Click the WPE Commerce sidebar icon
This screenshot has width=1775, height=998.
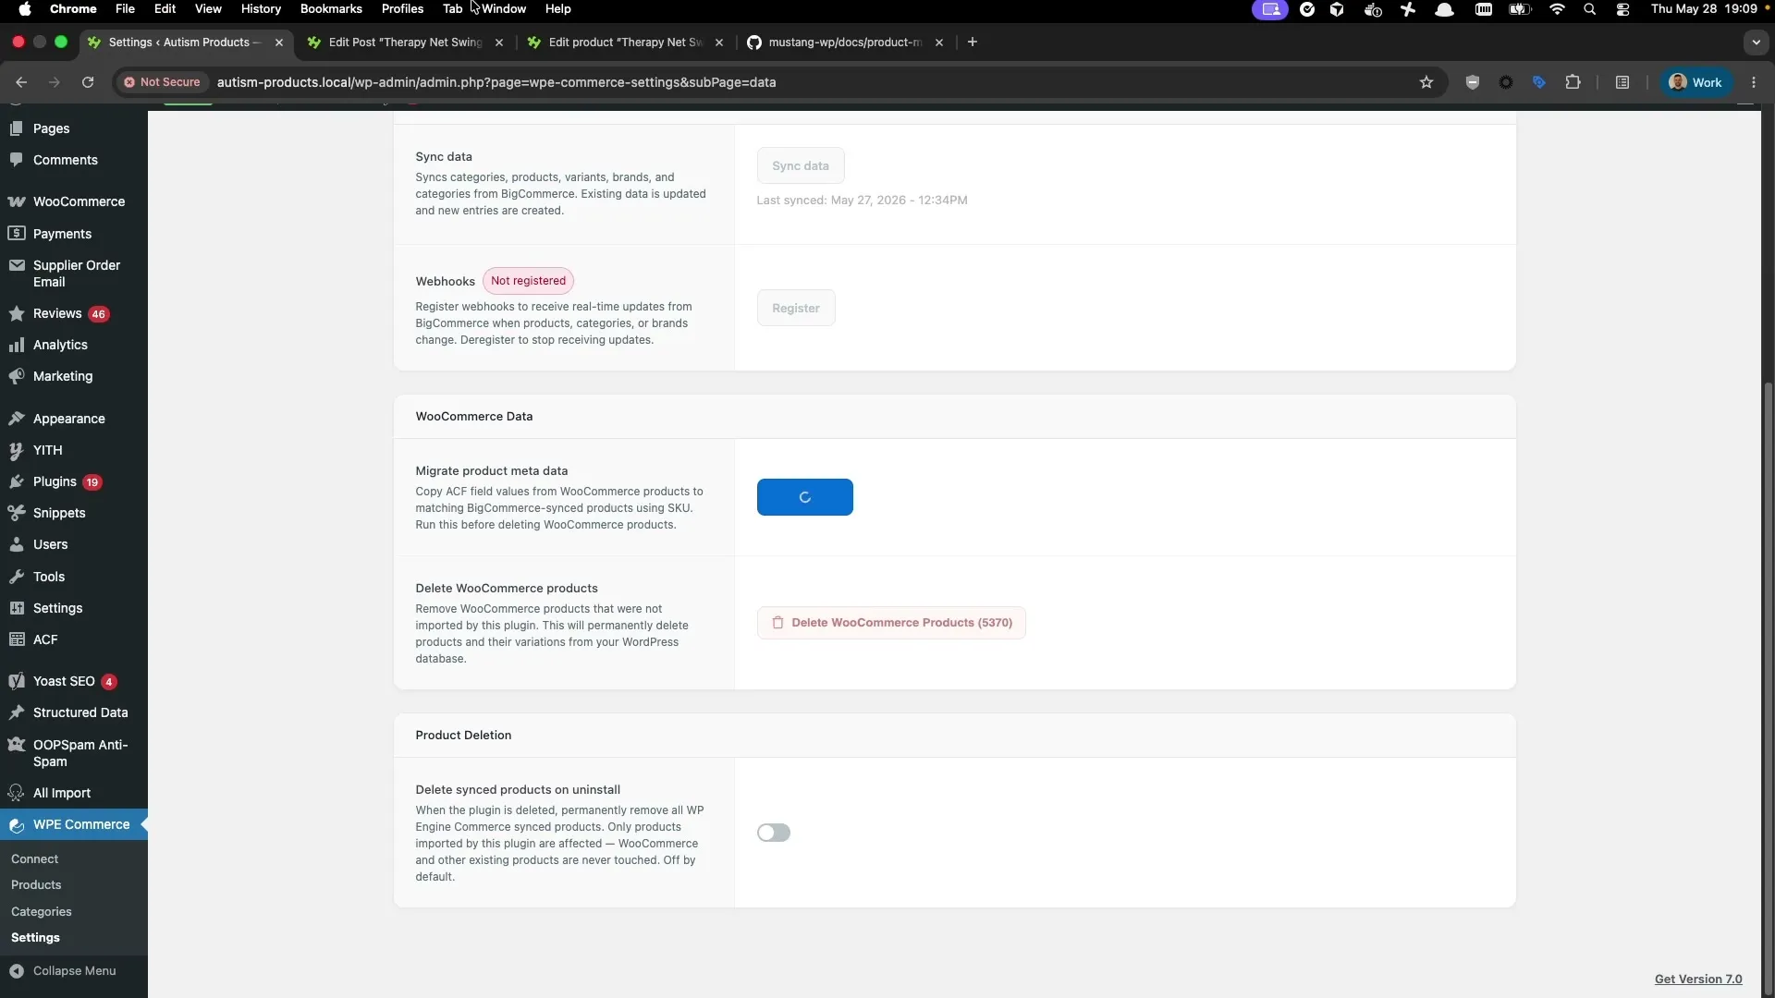click(17, 825)
